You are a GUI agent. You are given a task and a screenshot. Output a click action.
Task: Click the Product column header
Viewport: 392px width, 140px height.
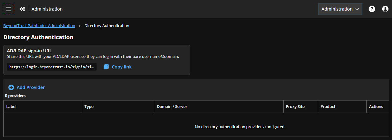342,106
